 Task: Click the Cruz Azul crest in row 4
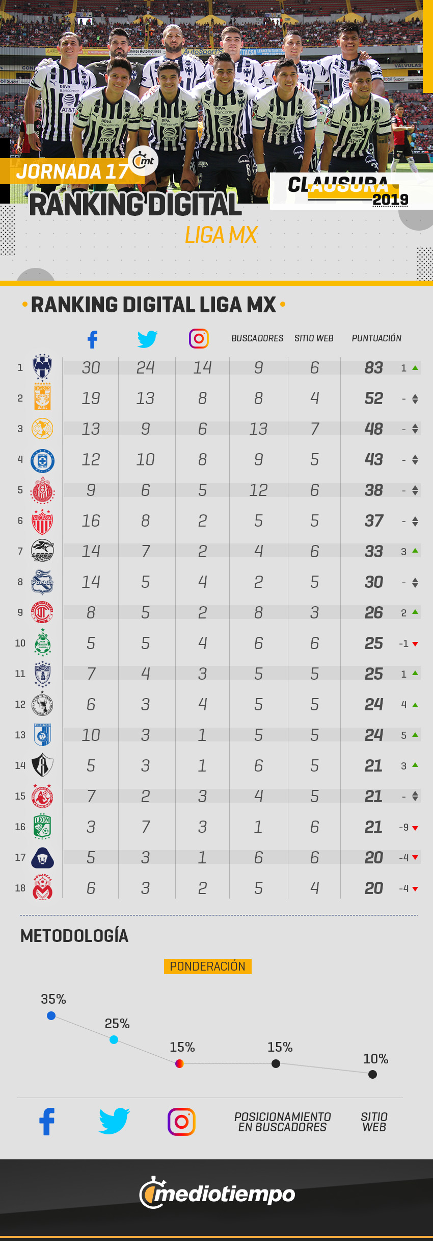pos(42,460)
